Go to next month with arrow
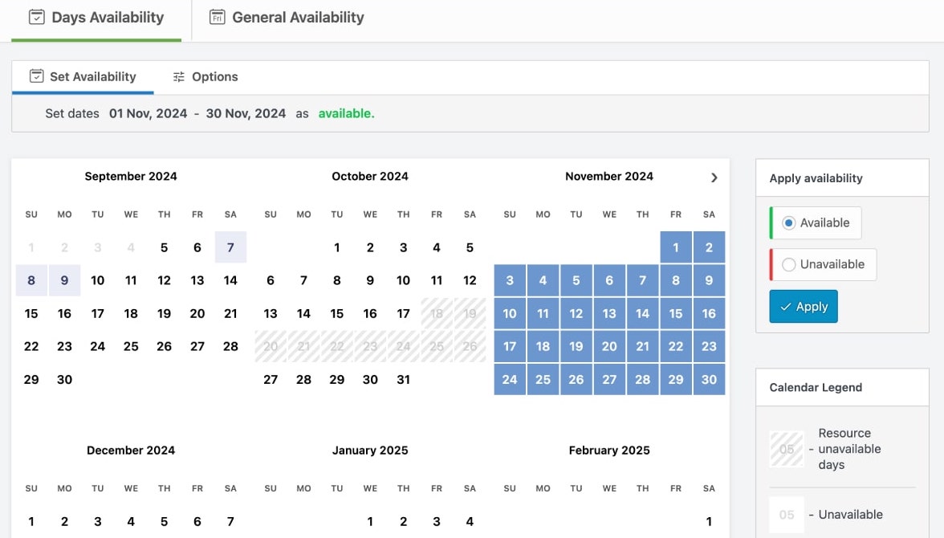The image size is (944, 538). [x=714, y=177]
